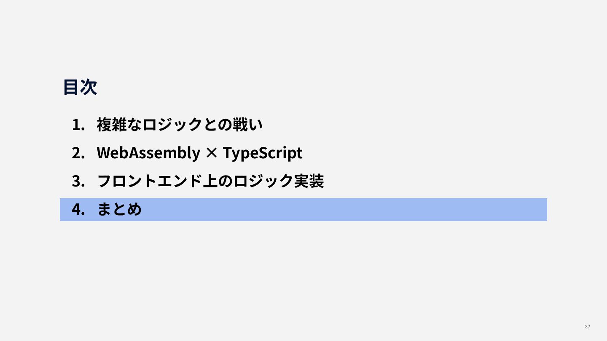
Task: Click the 実装 characters in third item
Action: pos(309,181)
